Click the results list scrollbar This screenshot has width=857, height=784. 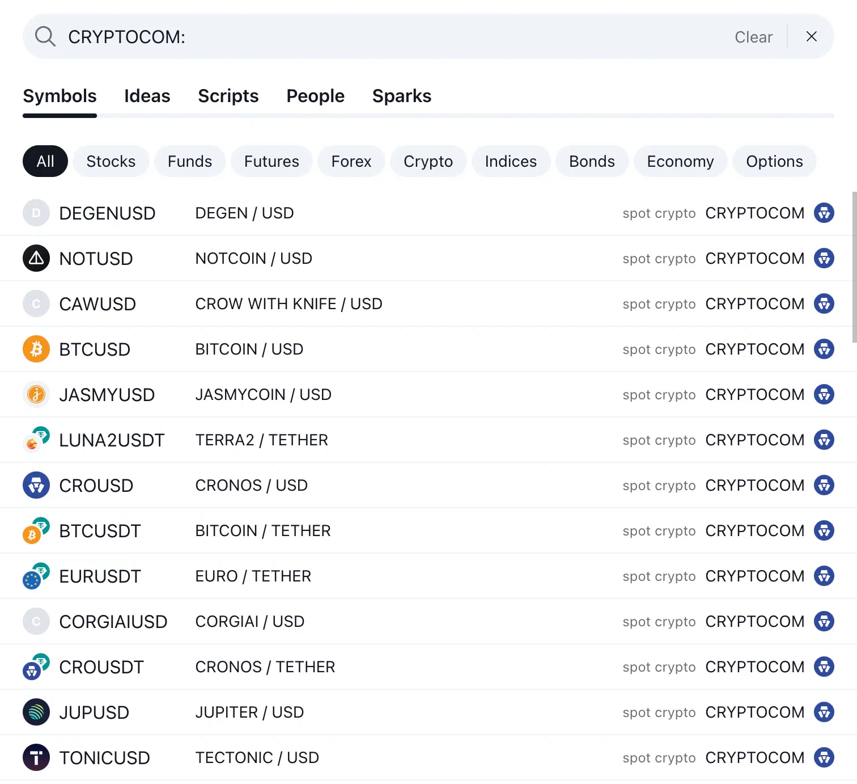854,267
